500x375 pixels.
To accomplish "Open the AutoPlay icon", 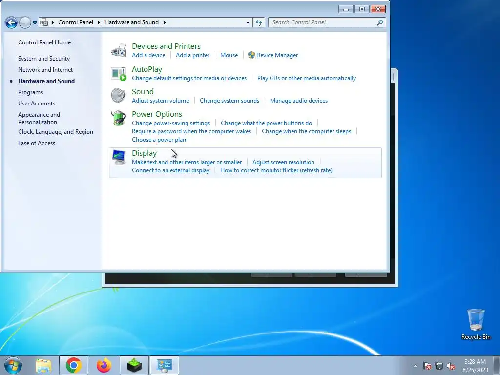I will point(119,73).
